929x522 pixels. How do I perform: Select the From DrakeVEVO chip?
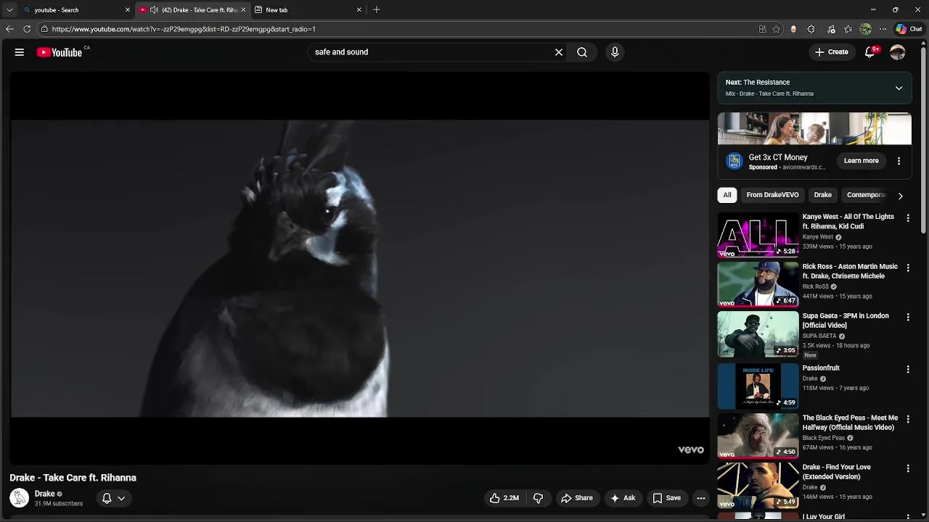pos(772,195)
